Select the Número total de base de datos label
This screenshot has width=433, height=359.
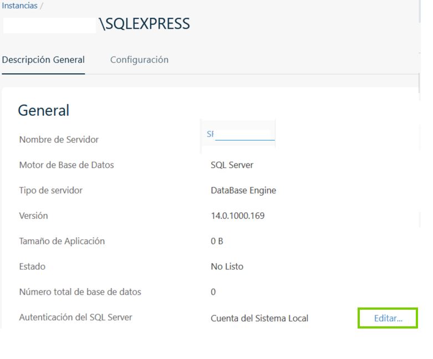click(x=80, y=292)
